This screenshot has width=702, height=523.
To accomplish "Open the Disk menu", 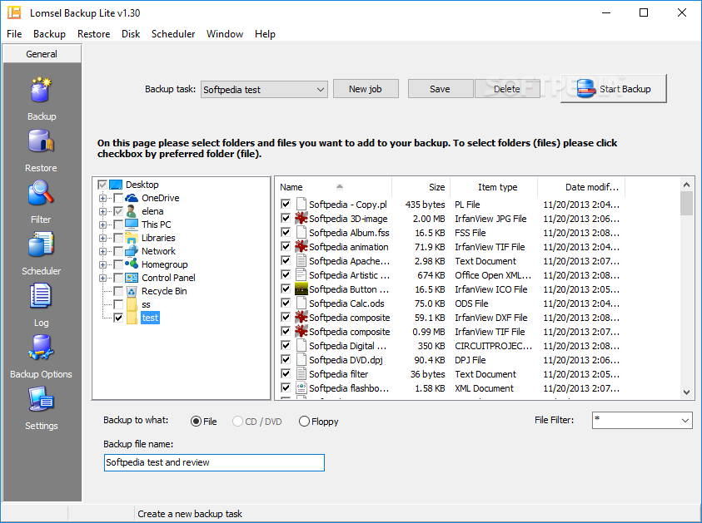I will [131, 34].
